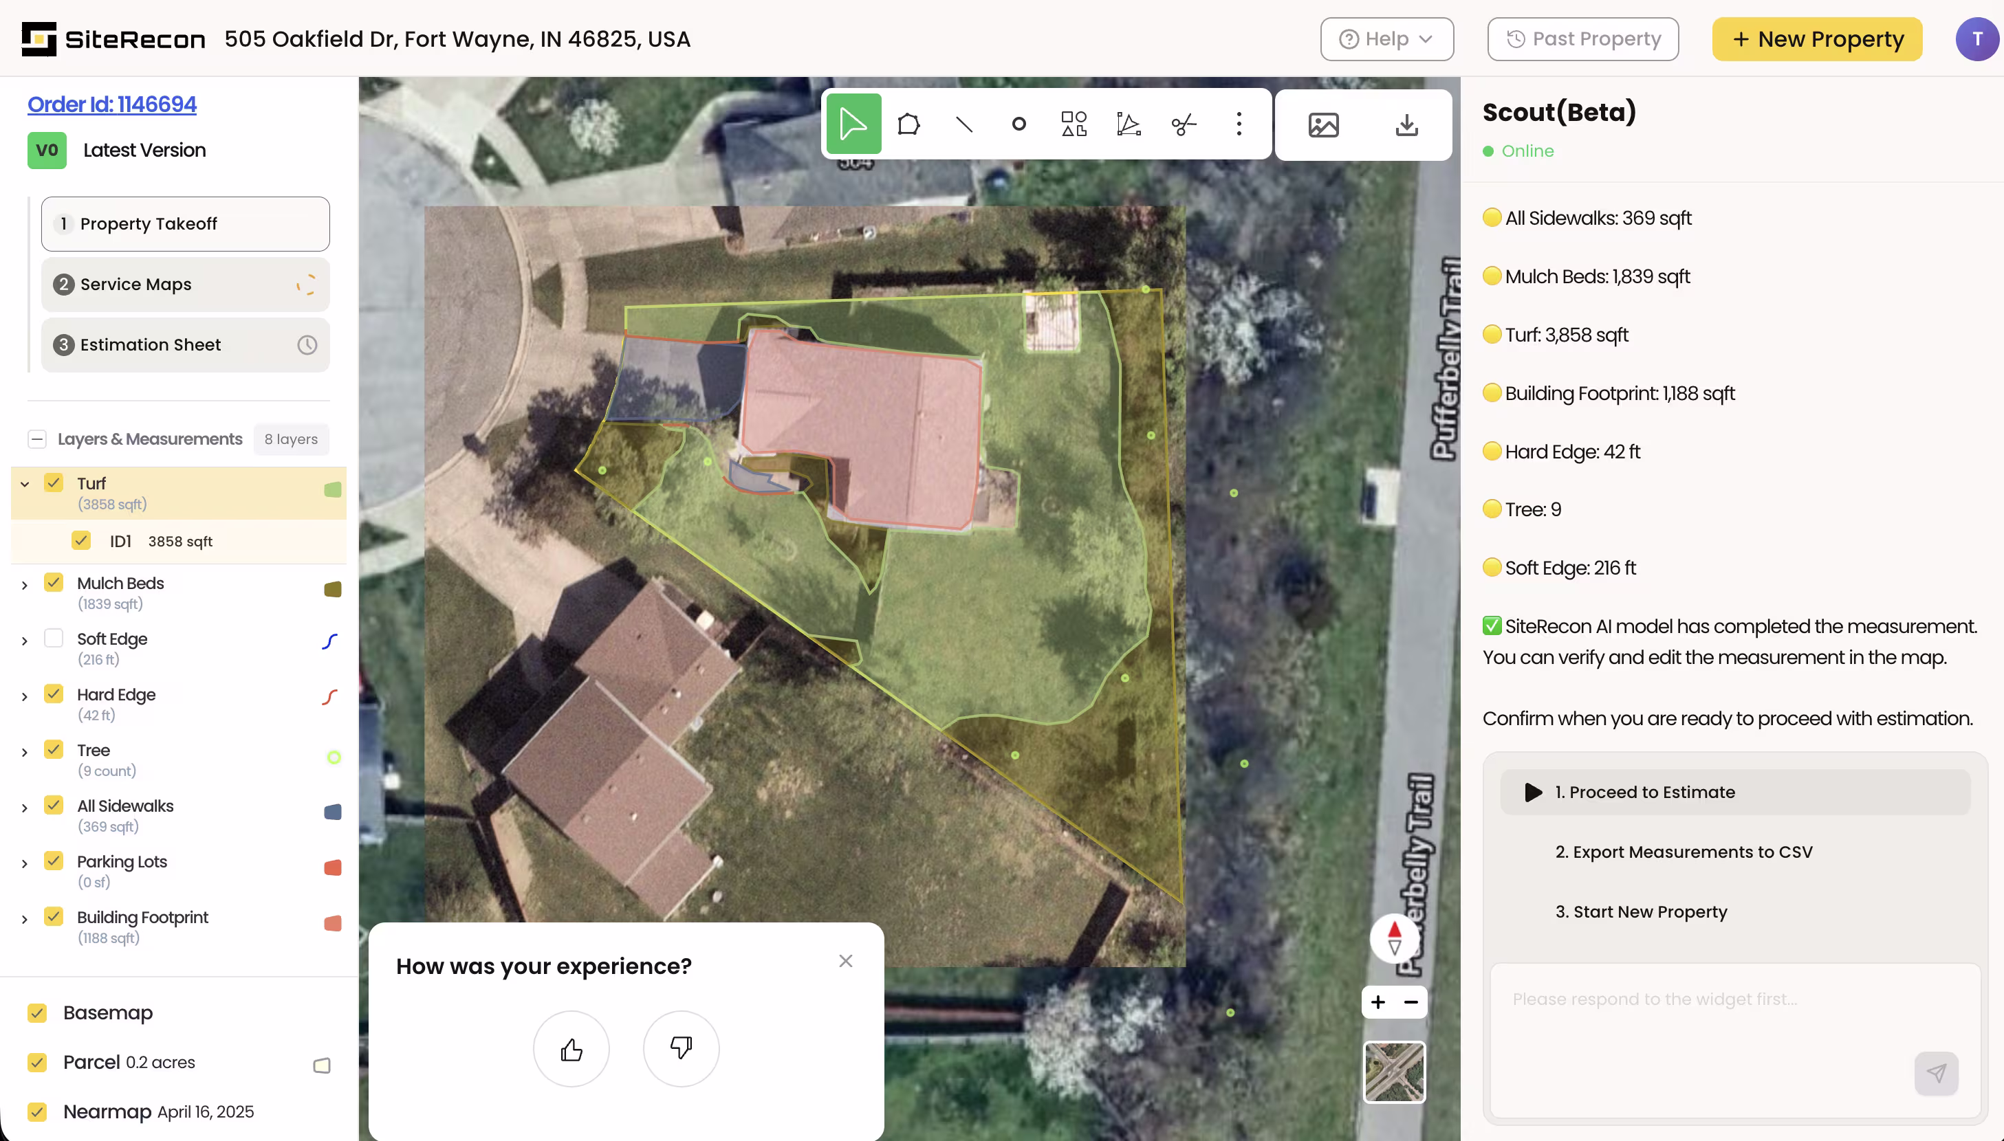Select the line drawing tool
The image size is (2004, 1141).
[963, 124]
